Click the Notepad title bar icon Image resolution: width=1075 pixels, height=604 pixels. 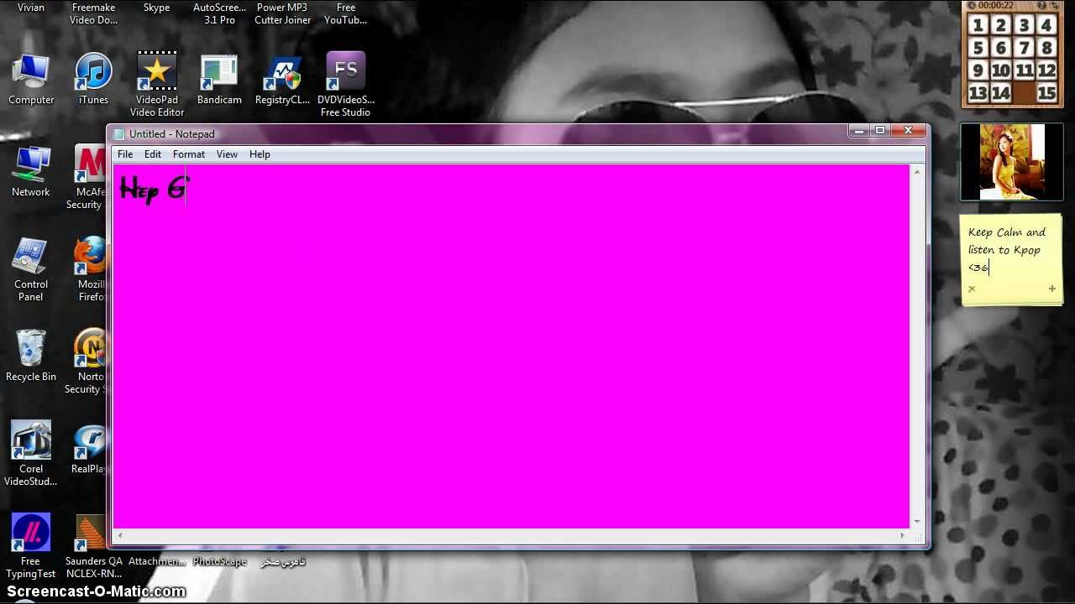[x=119, y=134]
